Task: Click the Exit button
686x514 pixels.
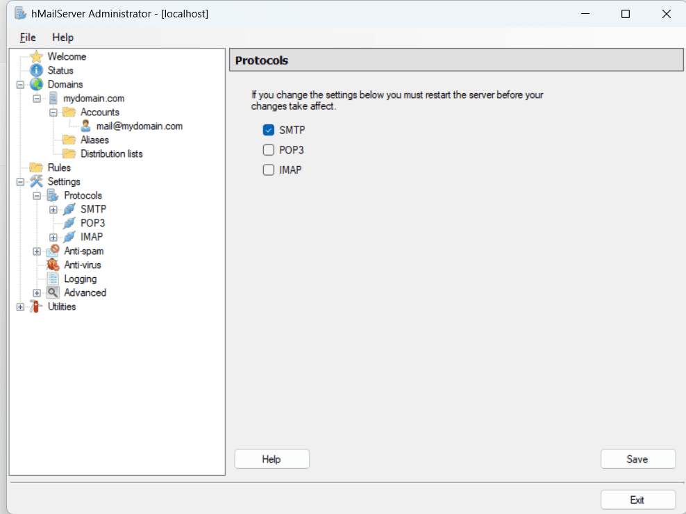Action: [x=637, y=499]
